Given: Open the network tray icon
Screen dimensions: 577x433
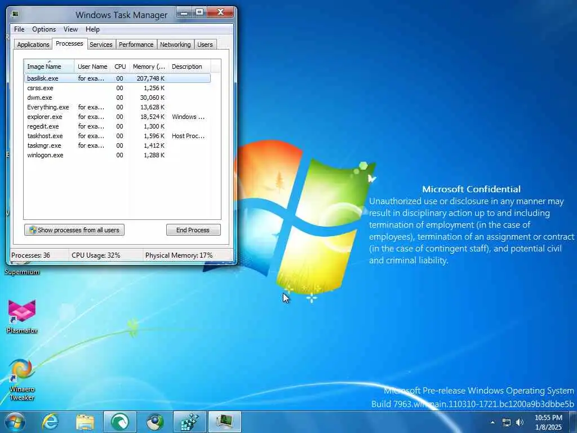Looking at the screenshot, I should coord(507,422).
